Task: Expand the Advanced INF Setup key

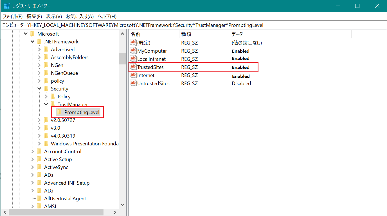Action: [x=32, y=183]
